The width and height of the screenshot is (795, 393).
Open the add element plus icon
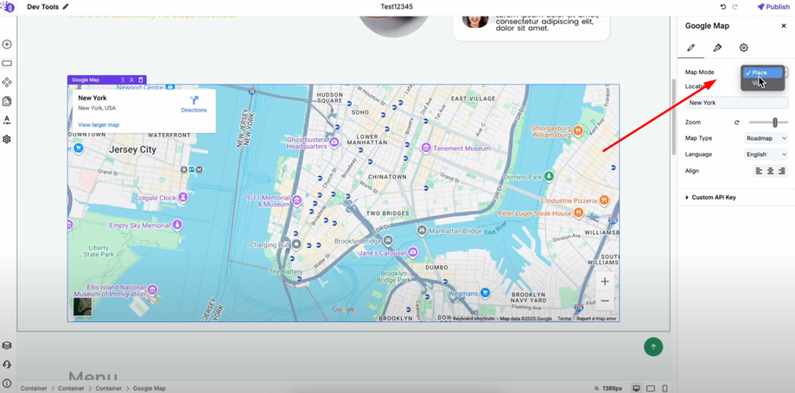(x=7, y=45)
